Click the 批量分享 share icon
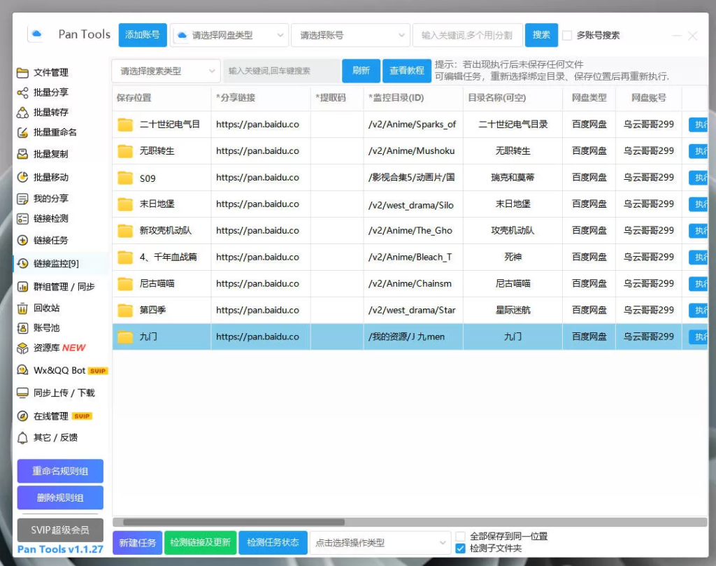716x566 pixels. [22, 93]
